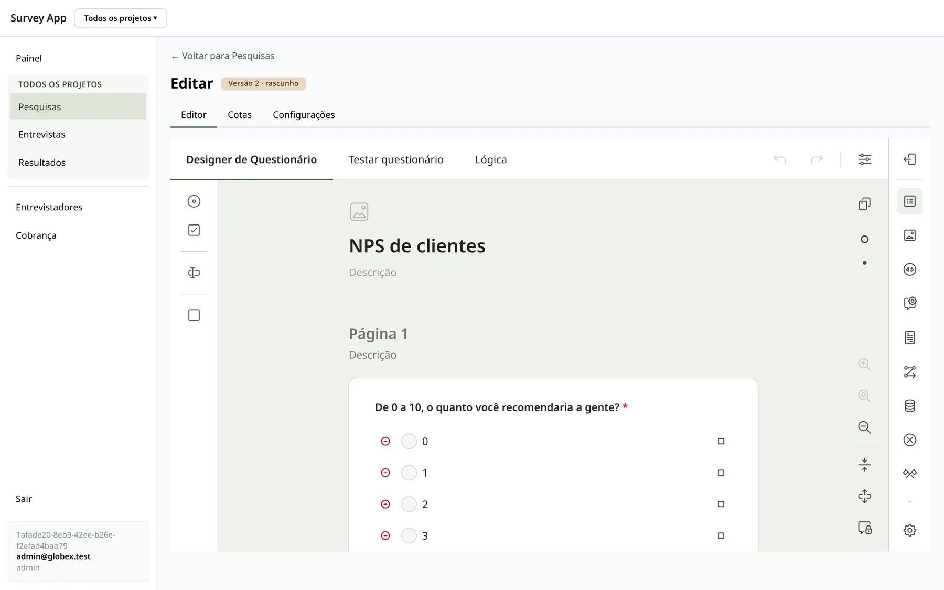The image size is (944, 590).
Task: Click the undo arrow icon
Action: [780, 159]
